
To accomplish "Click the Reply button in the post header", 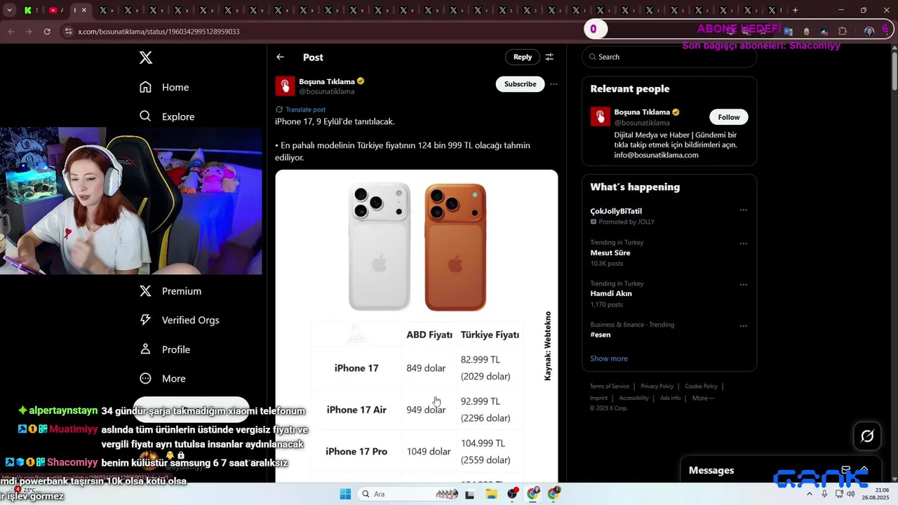I will (523, 57).
